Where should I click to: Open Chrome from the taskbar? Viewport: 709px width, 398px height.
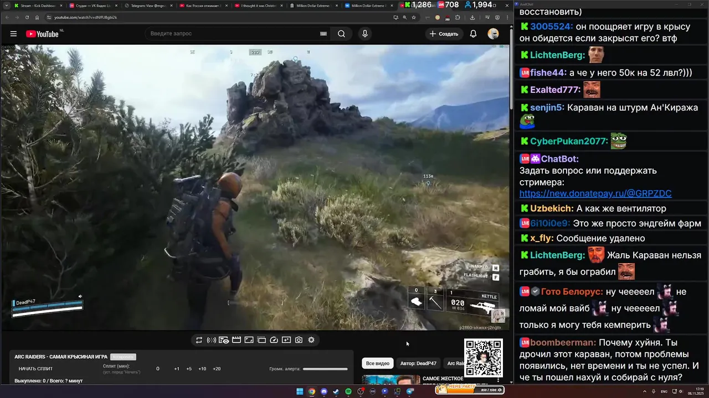coord(312,391)
